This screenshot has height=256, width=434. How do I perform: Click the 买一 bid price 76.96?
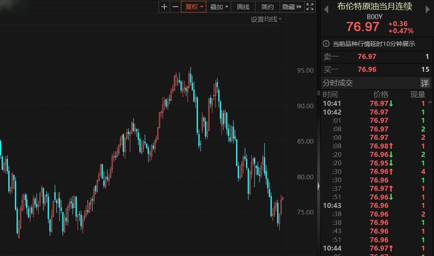click(367, 69)
